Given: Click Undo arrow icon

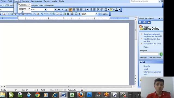Looking at the screenshot, I should click(42, 14).
